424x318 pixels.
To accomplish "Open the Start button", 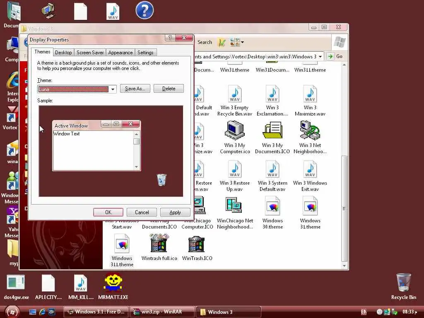I will pos(12,312).
